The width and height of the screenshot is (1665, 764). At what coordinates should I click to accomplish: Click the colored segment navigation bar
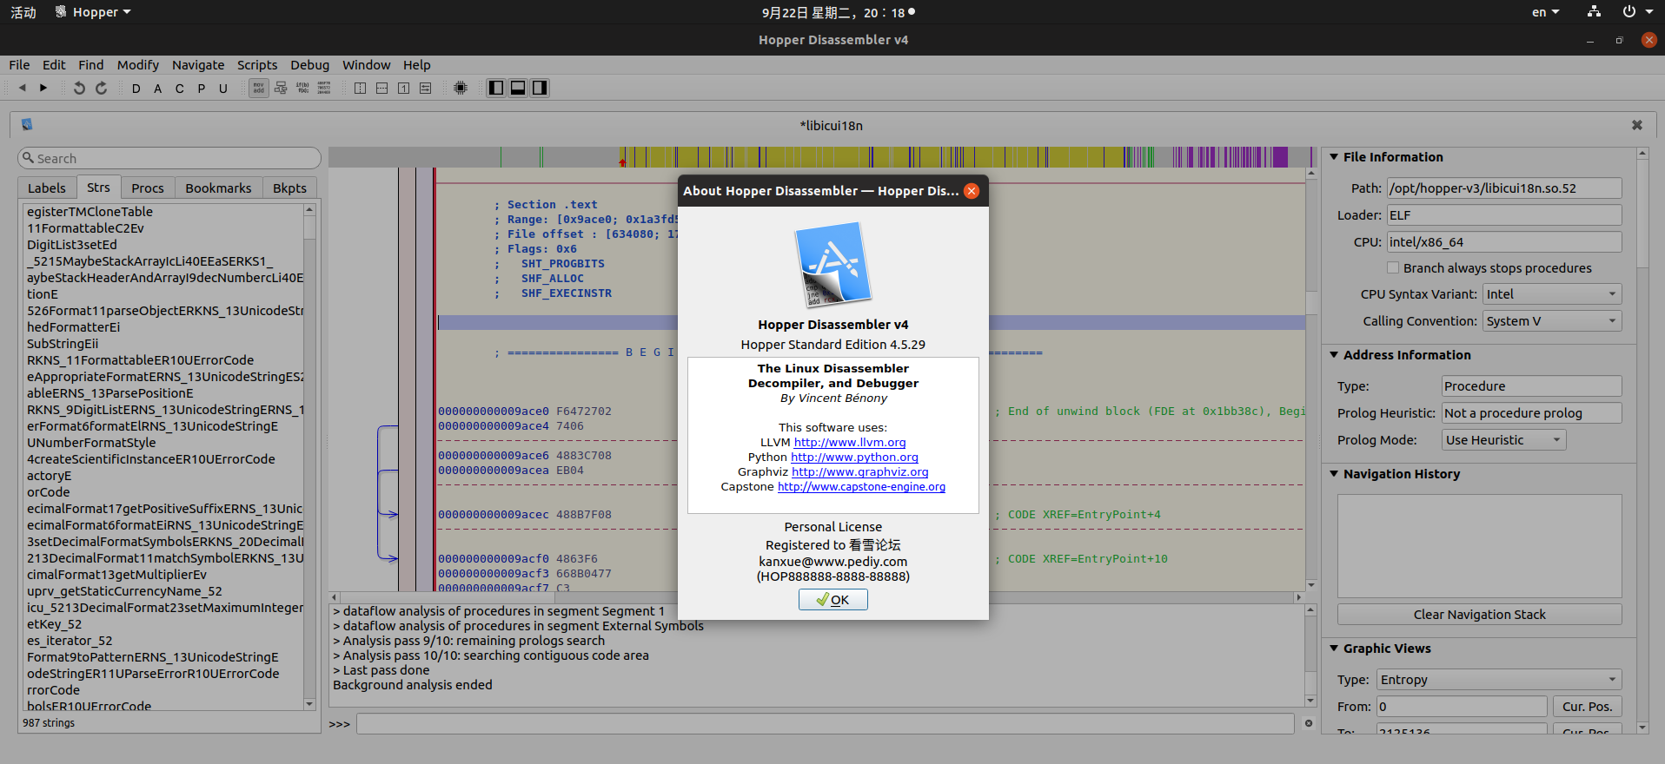pyautogui.click(x=822, y=157)
